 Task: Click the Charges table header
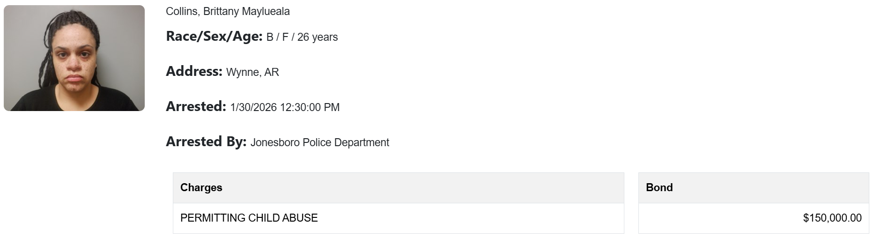pyautogui.click(x=201, y=187)
